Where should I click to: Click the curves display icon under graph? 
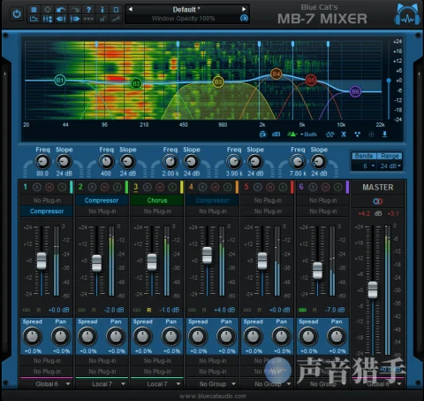pyautogui.click(x=329, y=135)
